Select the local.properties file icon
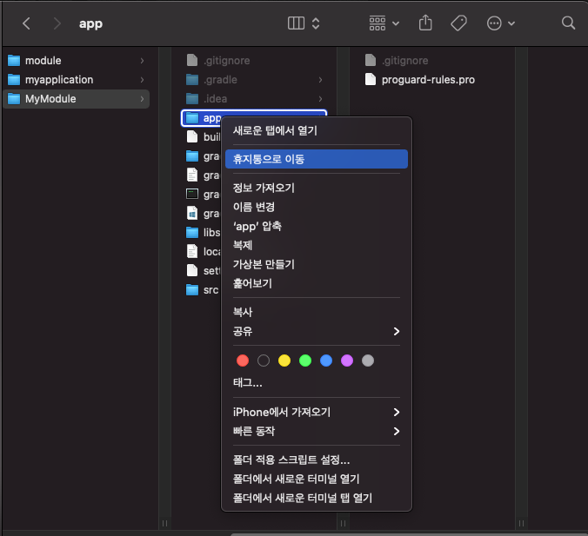588x536 pixels. coord(192,251)
